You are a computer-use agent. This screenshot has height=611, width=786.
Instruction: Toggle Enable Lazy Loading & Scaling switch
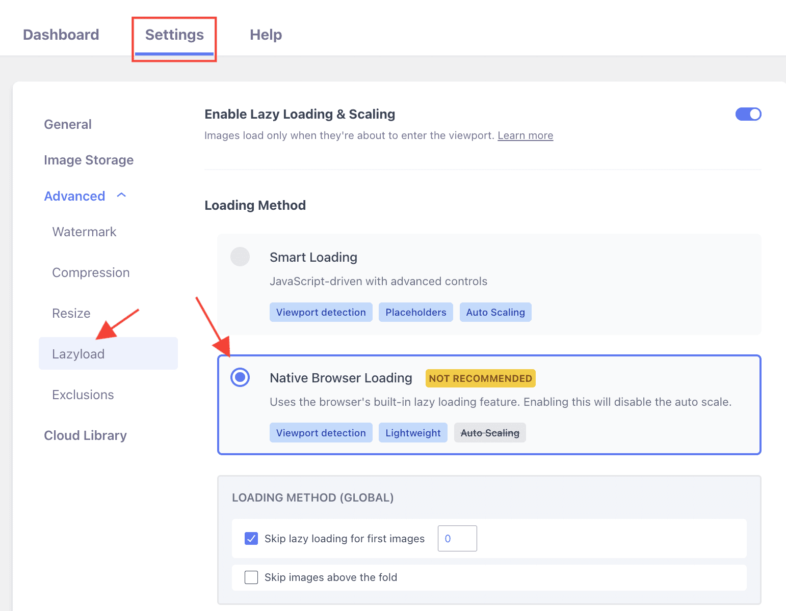[x=748, y=114]
